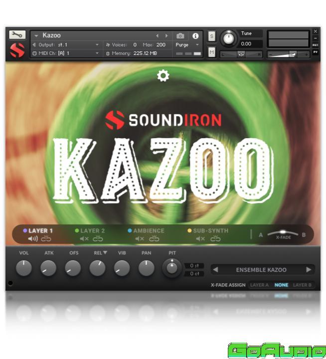Click the wrench instrument edit icon
This screenshot has height=359, width=326.
16,35
